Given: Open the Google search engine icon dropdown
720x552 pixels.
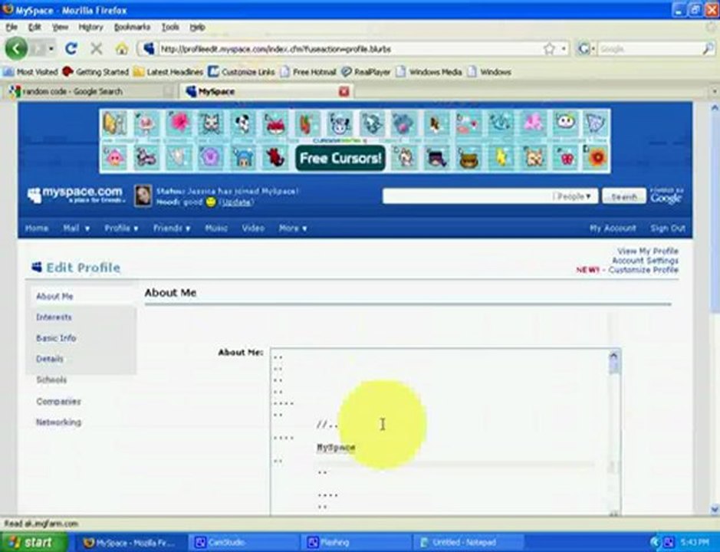Looking at the screenshot, I should (587, 48).
